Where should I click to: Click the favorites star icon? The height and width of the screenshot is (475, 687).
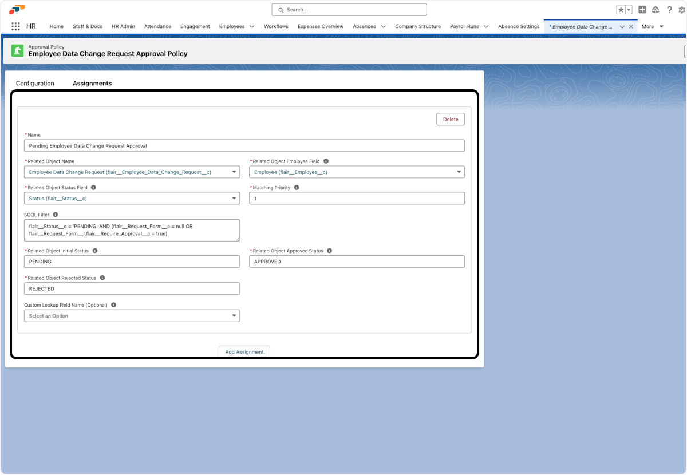pyautogui.click(x=622, y=9)
